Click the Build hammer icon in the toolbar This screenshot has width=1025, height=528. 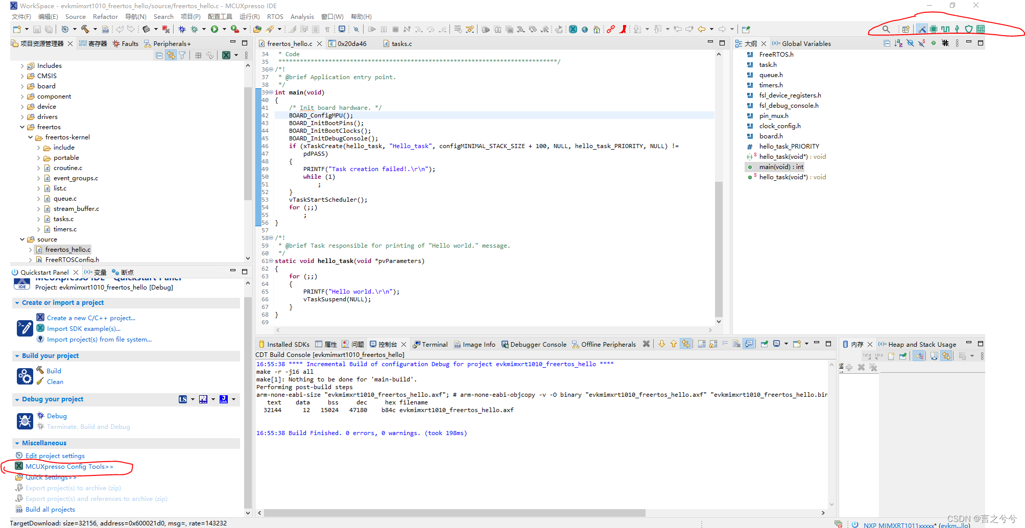coord(85,30)
